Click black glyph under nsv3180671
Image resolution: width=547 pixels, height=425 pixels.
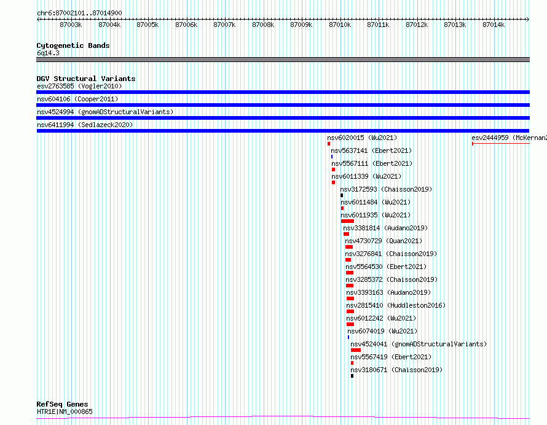point(352,376)
